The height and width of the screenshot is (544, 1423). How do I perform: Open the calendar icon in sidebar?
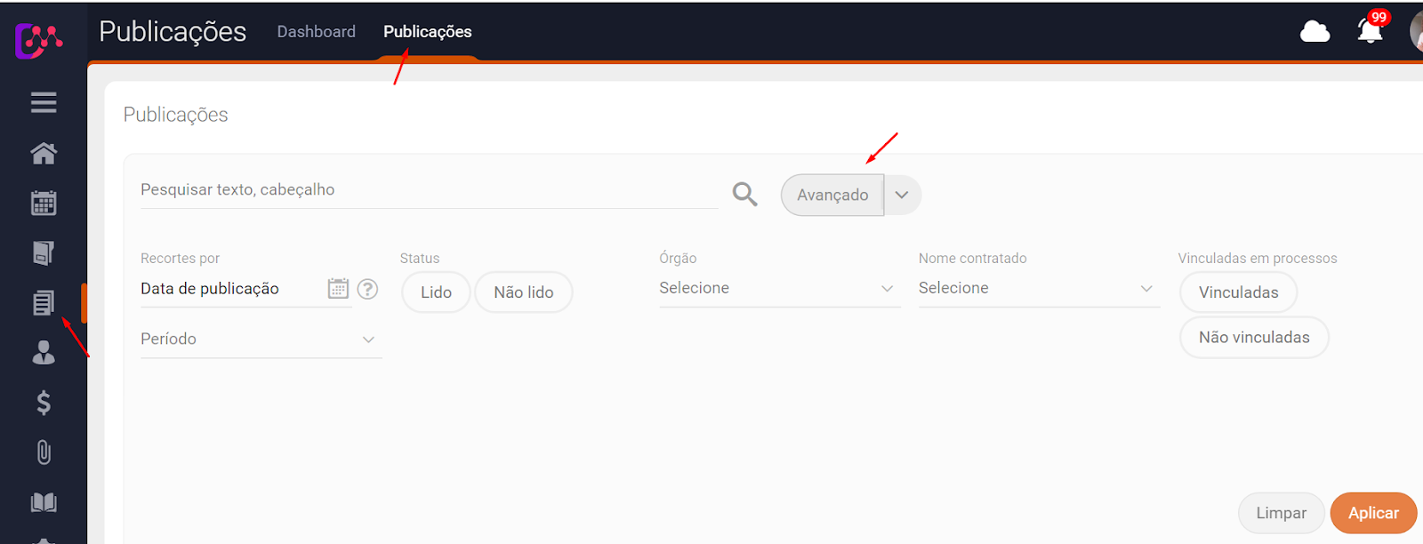click(x=44, y=204)
